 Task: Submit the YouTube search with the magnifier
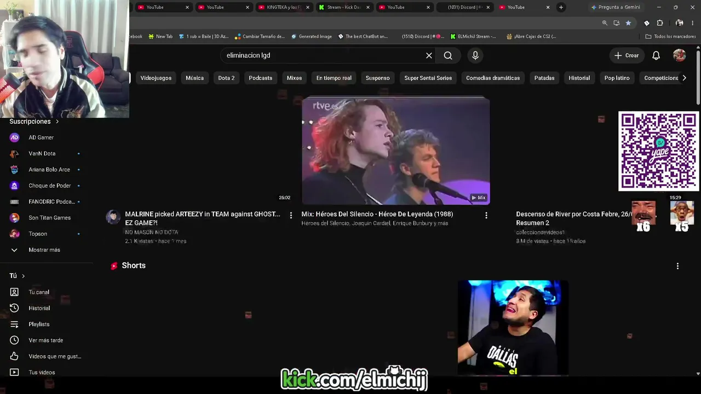tap(448, 55)
